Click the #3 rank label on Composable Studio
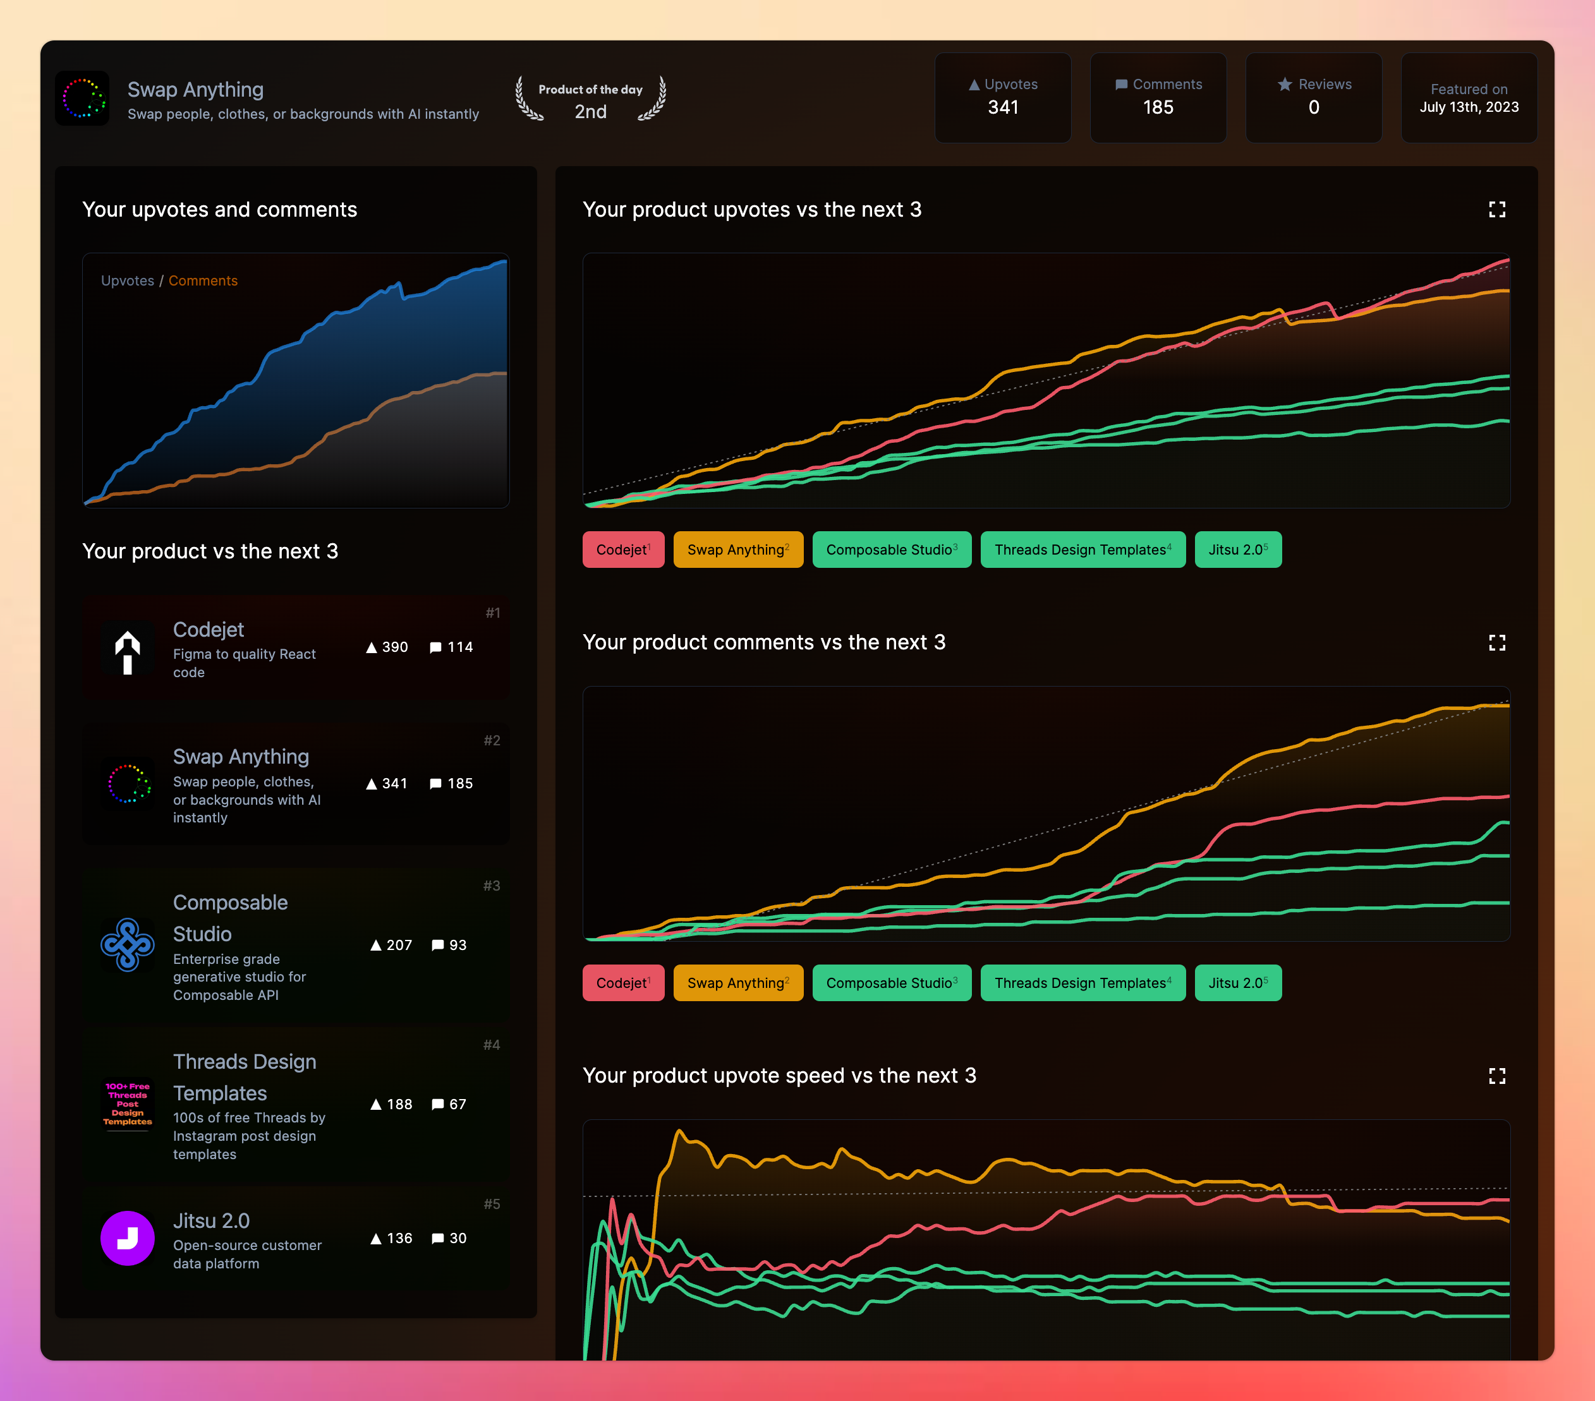The height and width of the screenshot is (1401, 1595). [x=492, y=886]
